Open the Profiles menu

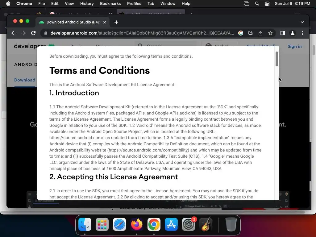pos(134,3)
